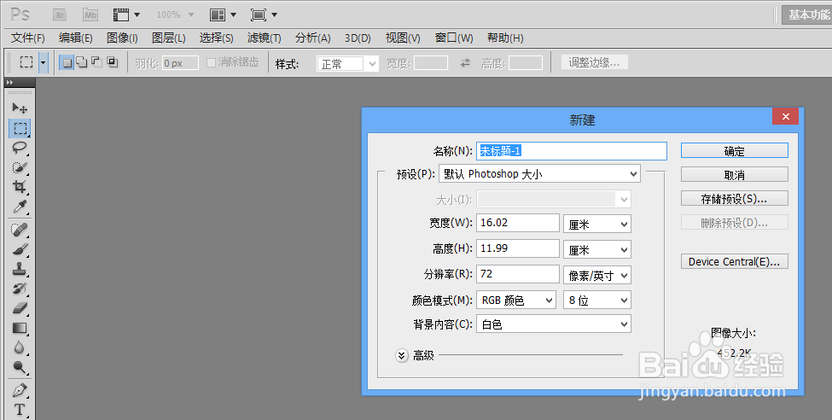832x420 pixels.
Task: Launch Adobe Bridge from the Br icon
Action: click(60, 15)
